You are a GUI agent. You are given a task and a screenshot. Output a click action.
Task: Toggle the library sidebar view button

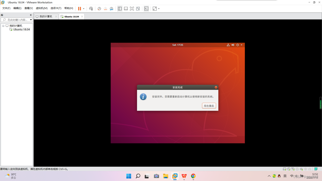tap(120, 9)
